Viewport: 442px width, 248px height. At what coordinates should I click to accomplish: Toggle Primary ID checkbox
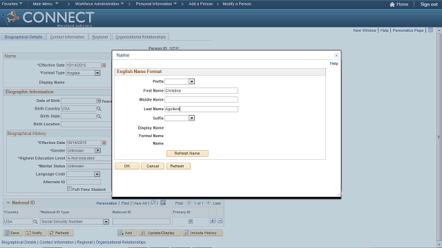[x=191, y=222]
